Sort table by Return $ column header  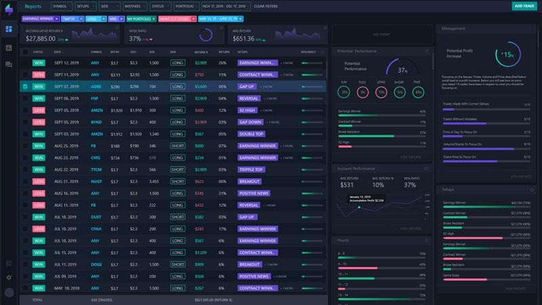click(x=201, y=52)
